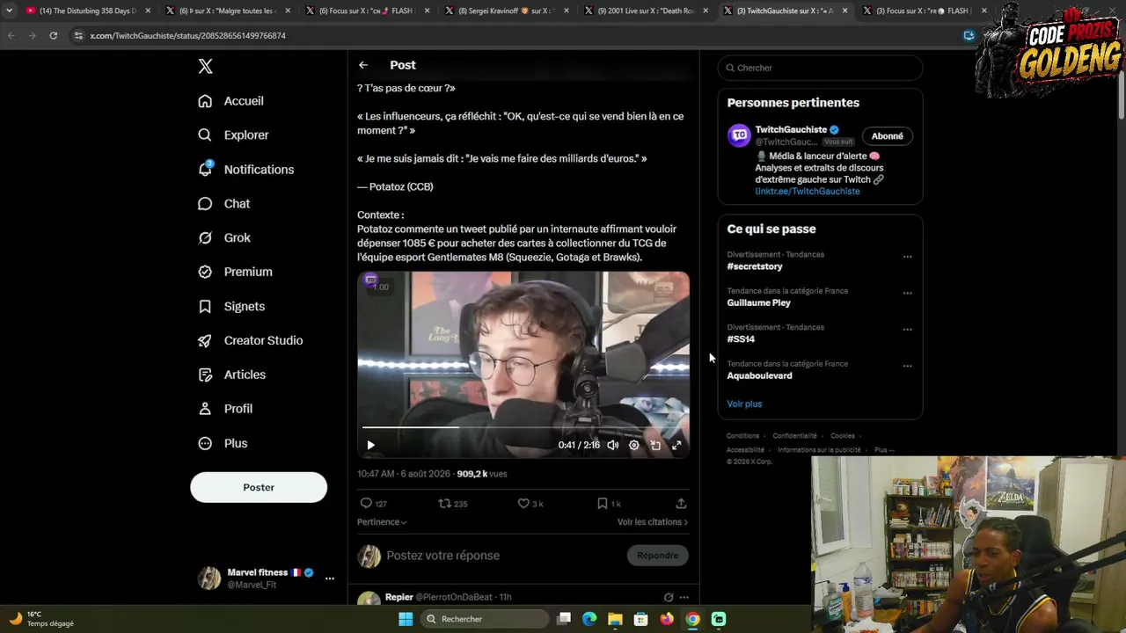This screenshot has width=1126, height=633.
Task: Open more options on Repier's reply
Action: click(684, 598)
